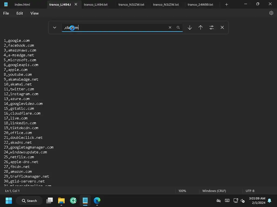
Task: Open search options sliders icon
Action: 212,27
